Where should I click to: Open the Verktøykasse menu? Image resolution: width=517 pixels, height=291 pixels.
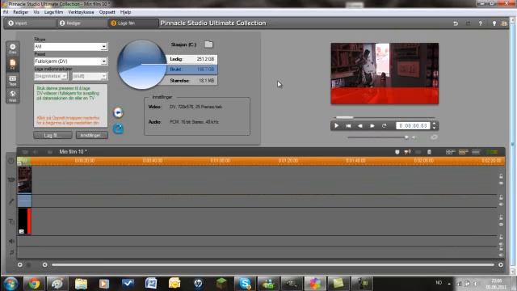pyautogui.click(x=81, y=12)
